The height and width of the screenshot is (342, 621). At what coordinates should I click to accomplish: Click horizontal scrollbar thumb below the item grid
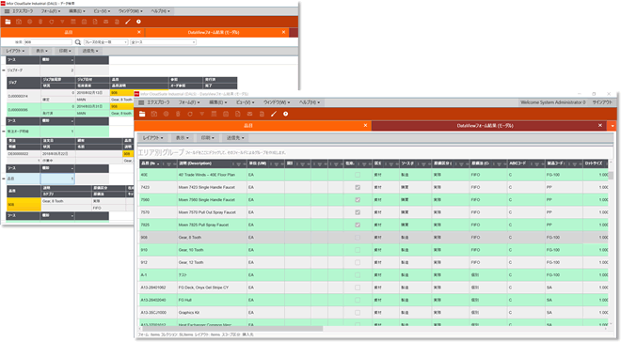[232, 329]
